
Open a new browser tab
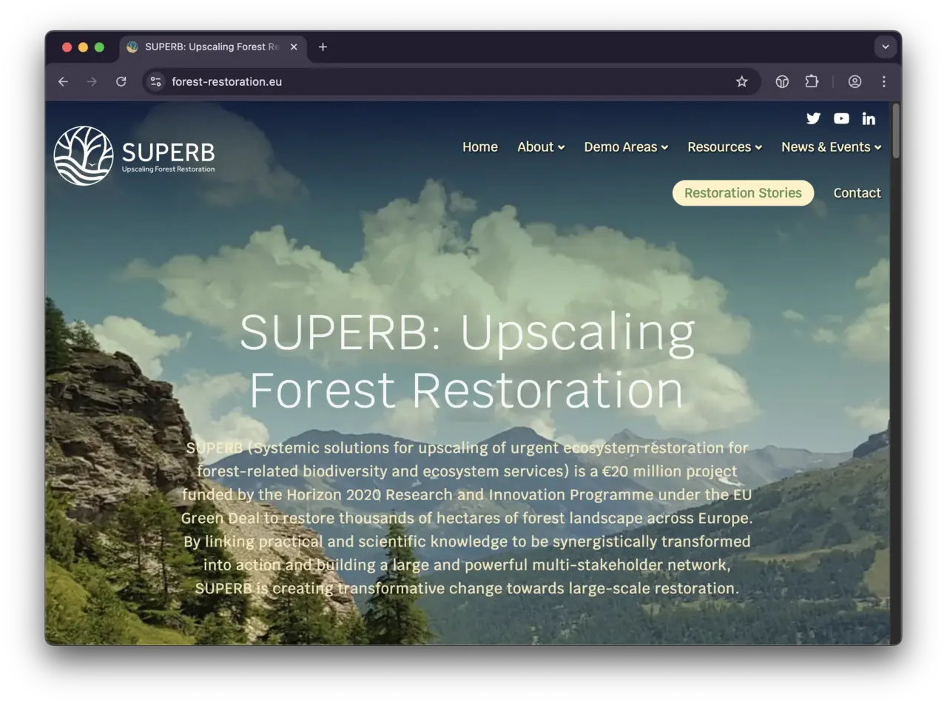(x=323, y=47)
